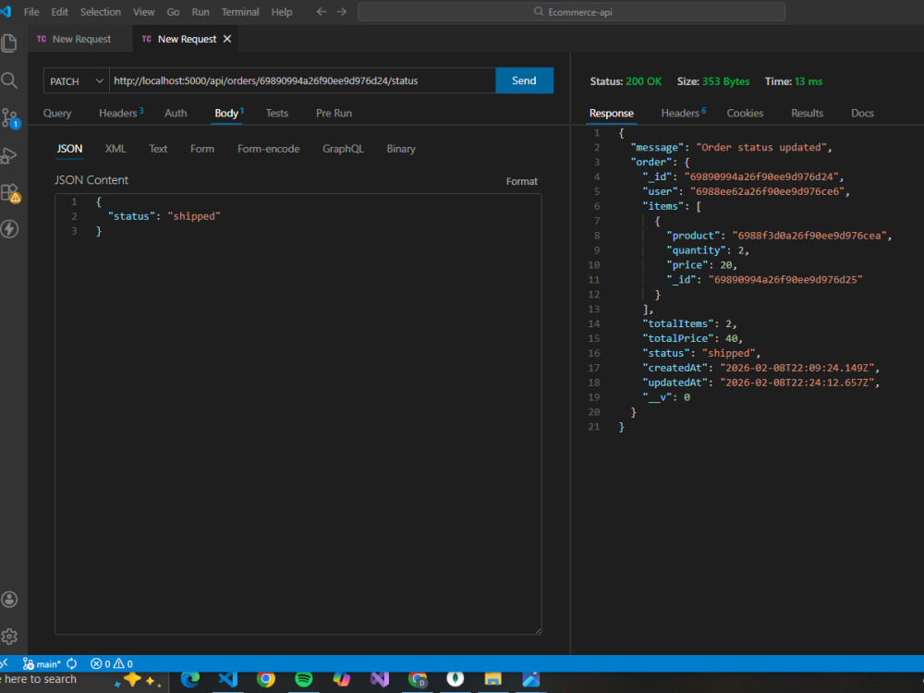This screenshot has height=693, width=924.
Task: Open the Edit menu
Action: 59,12
